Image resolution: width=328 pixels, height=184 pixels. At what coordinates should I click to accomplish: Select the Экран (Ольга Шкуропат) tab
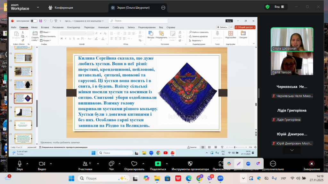pos(134,7)
